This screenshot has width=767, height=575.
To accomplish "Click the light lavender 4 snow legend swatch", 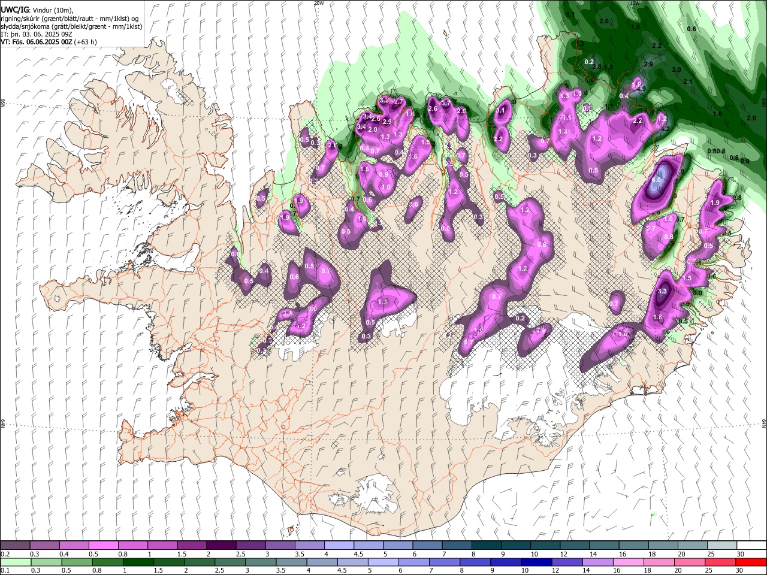I will click(x=339, y=546).
